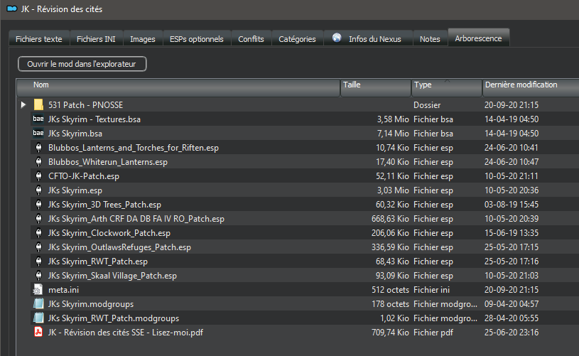Click the plugin icon of JKs Skyrim_3D Trees_Patch.esp
Image resolution: width=579 pixels, height=356 pixels.
click(x=38, y=205)
